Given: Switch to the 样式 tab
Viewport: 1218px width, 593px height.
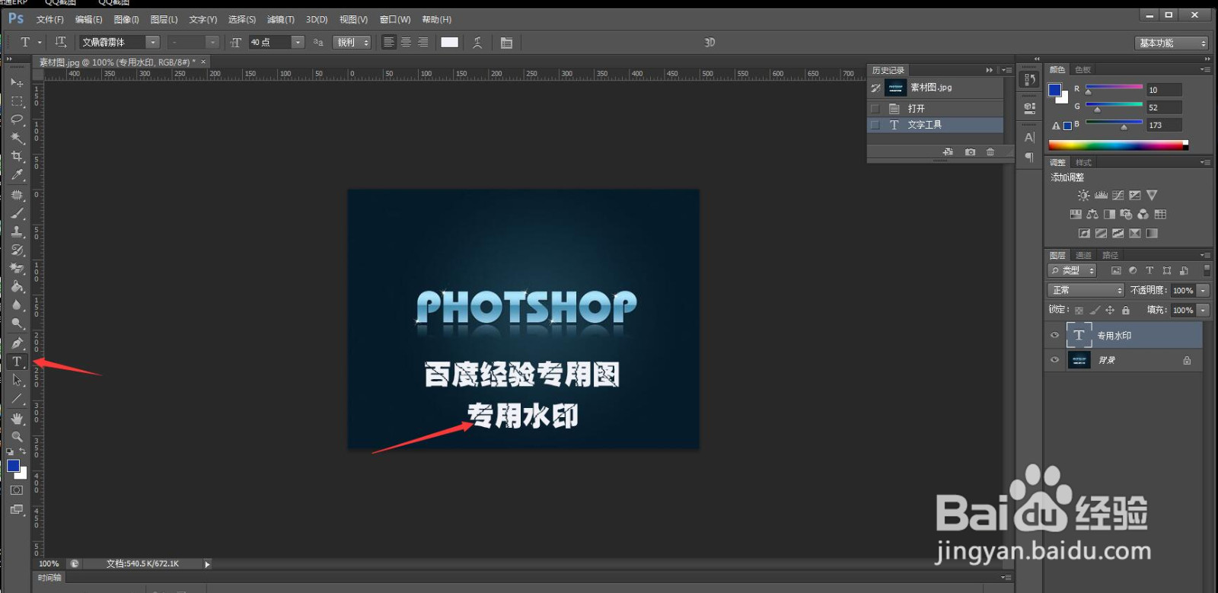Looking at the screenshot, I should pyautogui.click(x=1083, y=162).
